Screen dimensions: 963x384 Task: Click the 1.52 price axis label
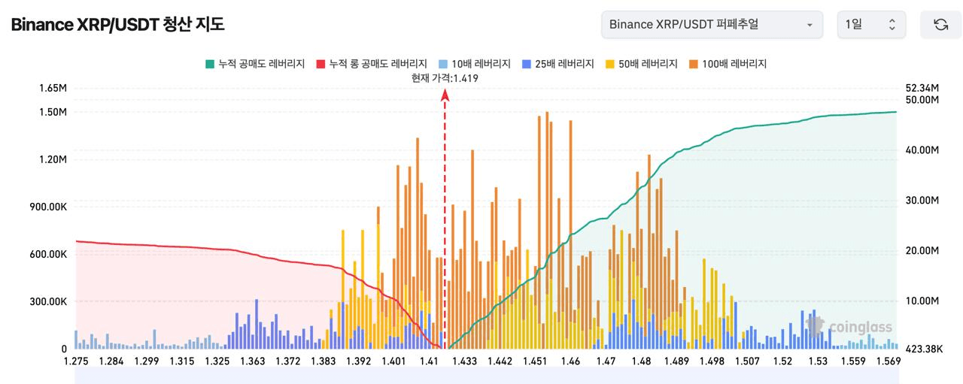pos(782,361)
